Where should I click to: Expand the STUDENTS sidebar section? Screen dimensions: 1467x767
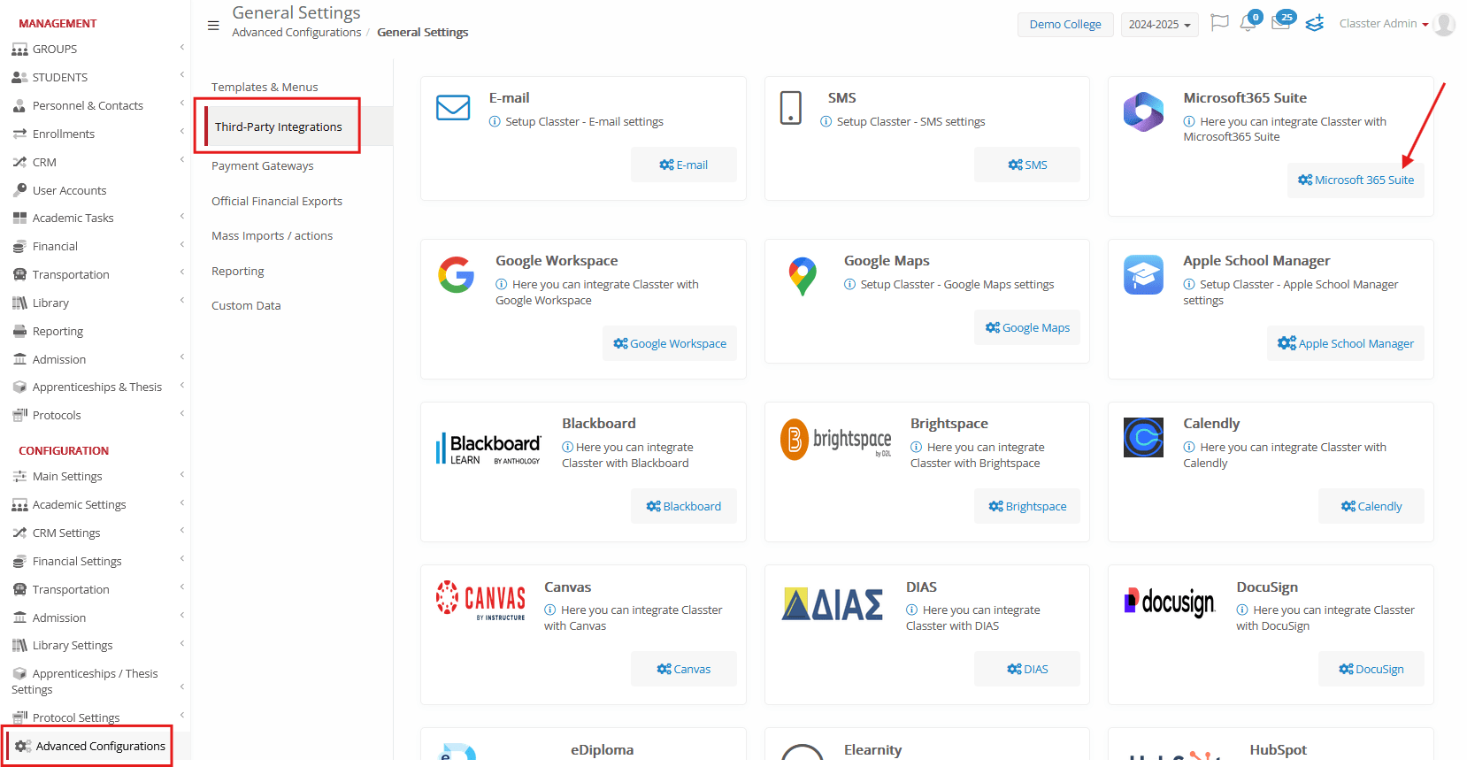point(95,77)
